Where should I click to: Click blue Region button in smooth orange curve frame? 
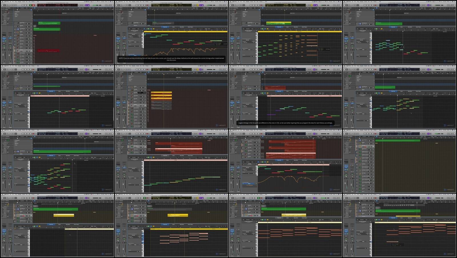[x=249, y=184]
